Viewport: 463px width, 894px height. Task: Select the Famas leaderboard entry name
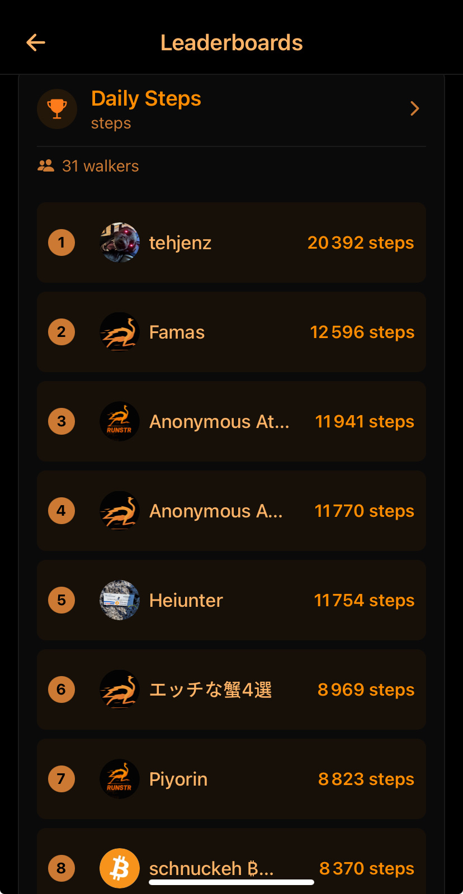(177, 332)
